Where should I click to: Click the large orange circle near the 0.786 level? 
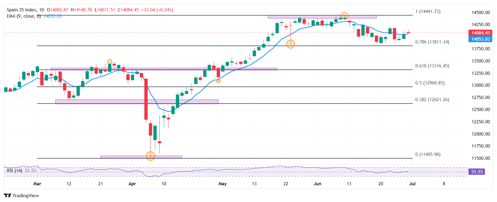click(291, 44)
